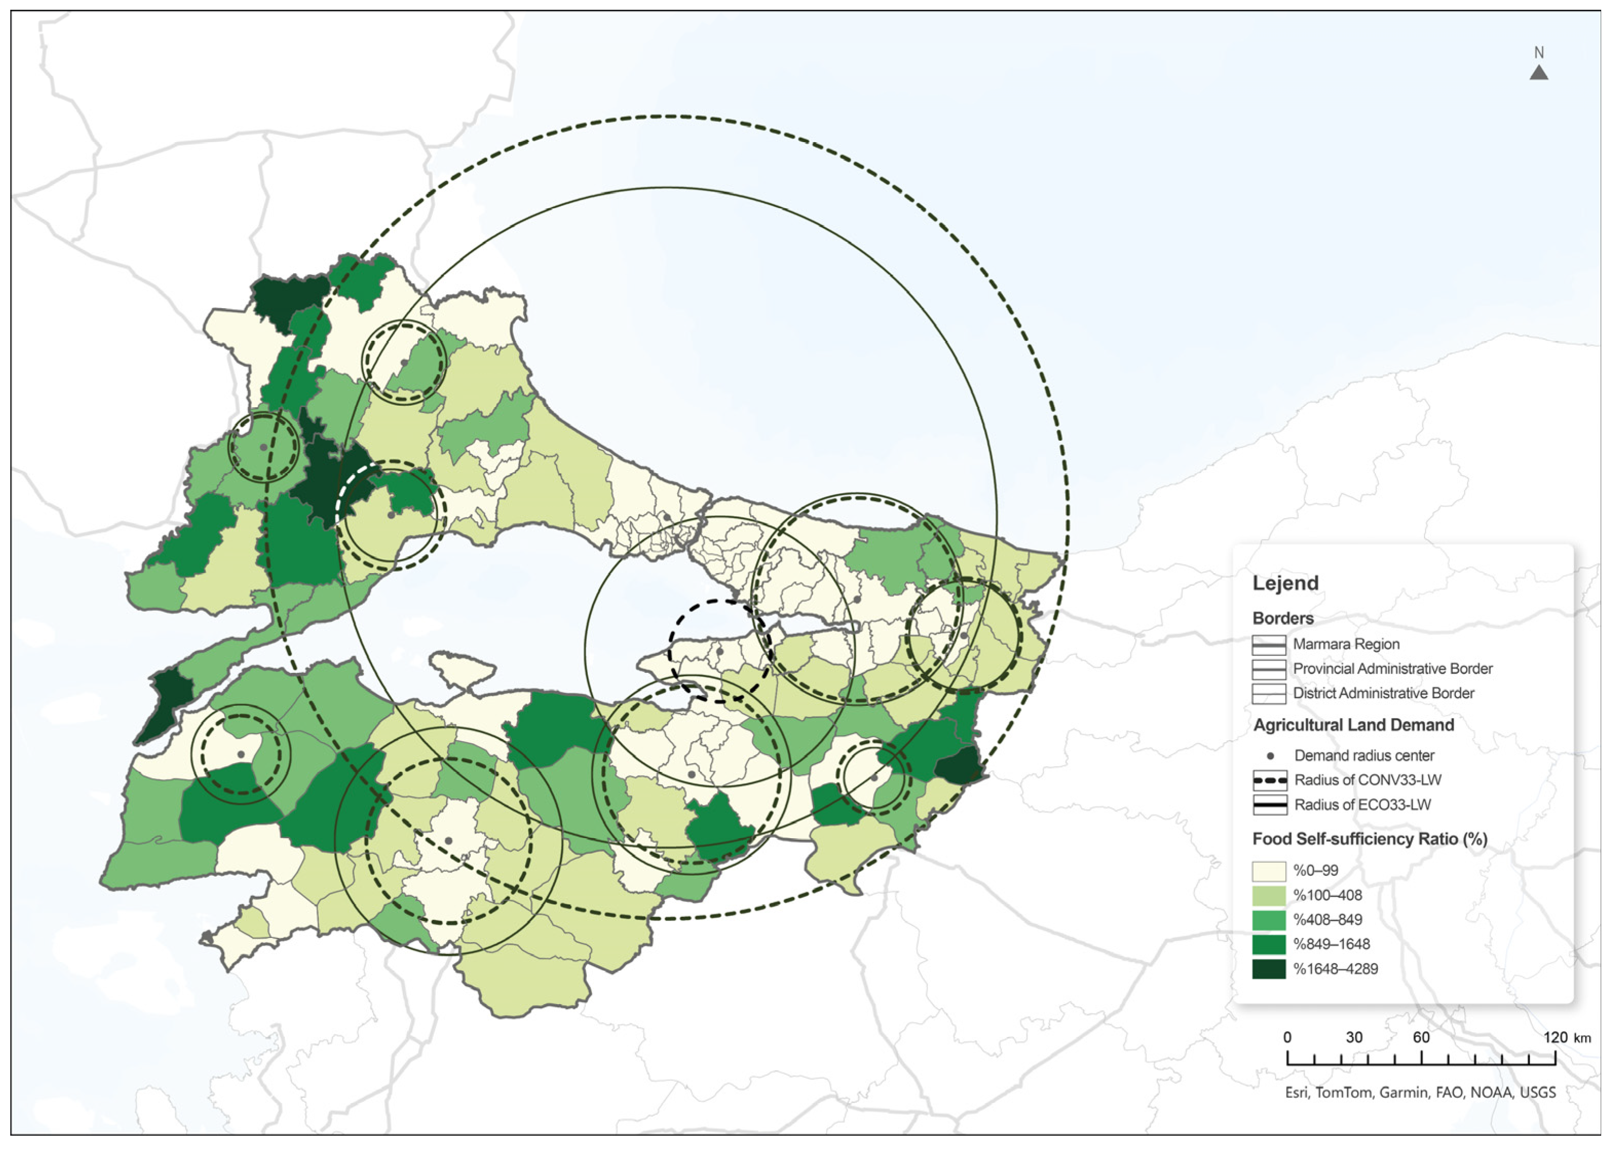1613x1149 pixels.
Task: Click the 60 mark on scale bar
Action: (1420, 1038)
